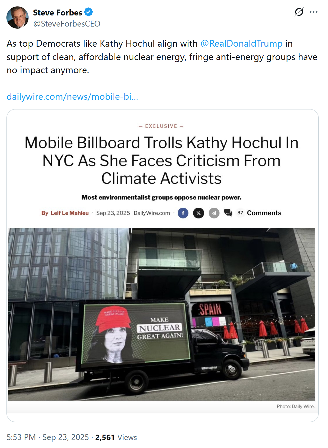Open the dailywire.com article link

(x=72, y=97)
